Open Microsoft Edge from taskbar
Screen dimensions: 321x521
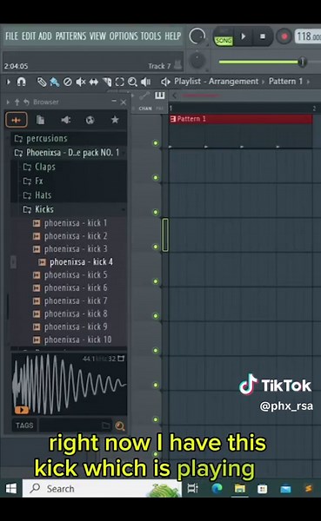[217, 488]
